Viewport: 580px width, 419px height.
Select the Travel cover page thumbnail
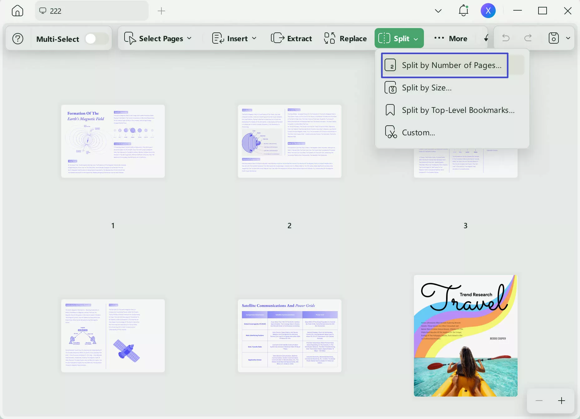pyautogui.click(x=465, y=336)
